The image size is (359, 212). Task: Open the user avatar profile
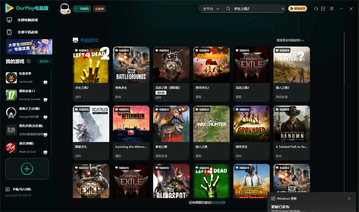click(65, 9)
